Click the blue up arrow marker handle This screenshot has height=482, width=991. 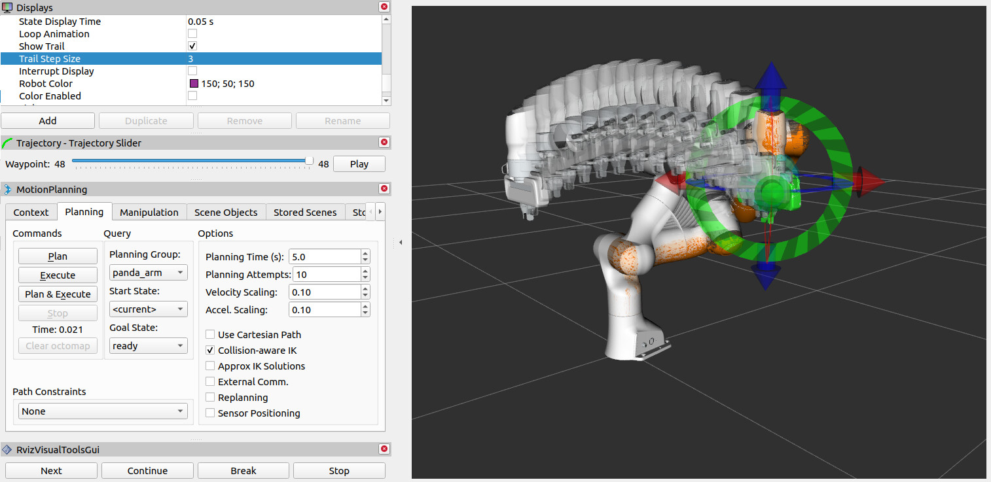pos(771,75)
